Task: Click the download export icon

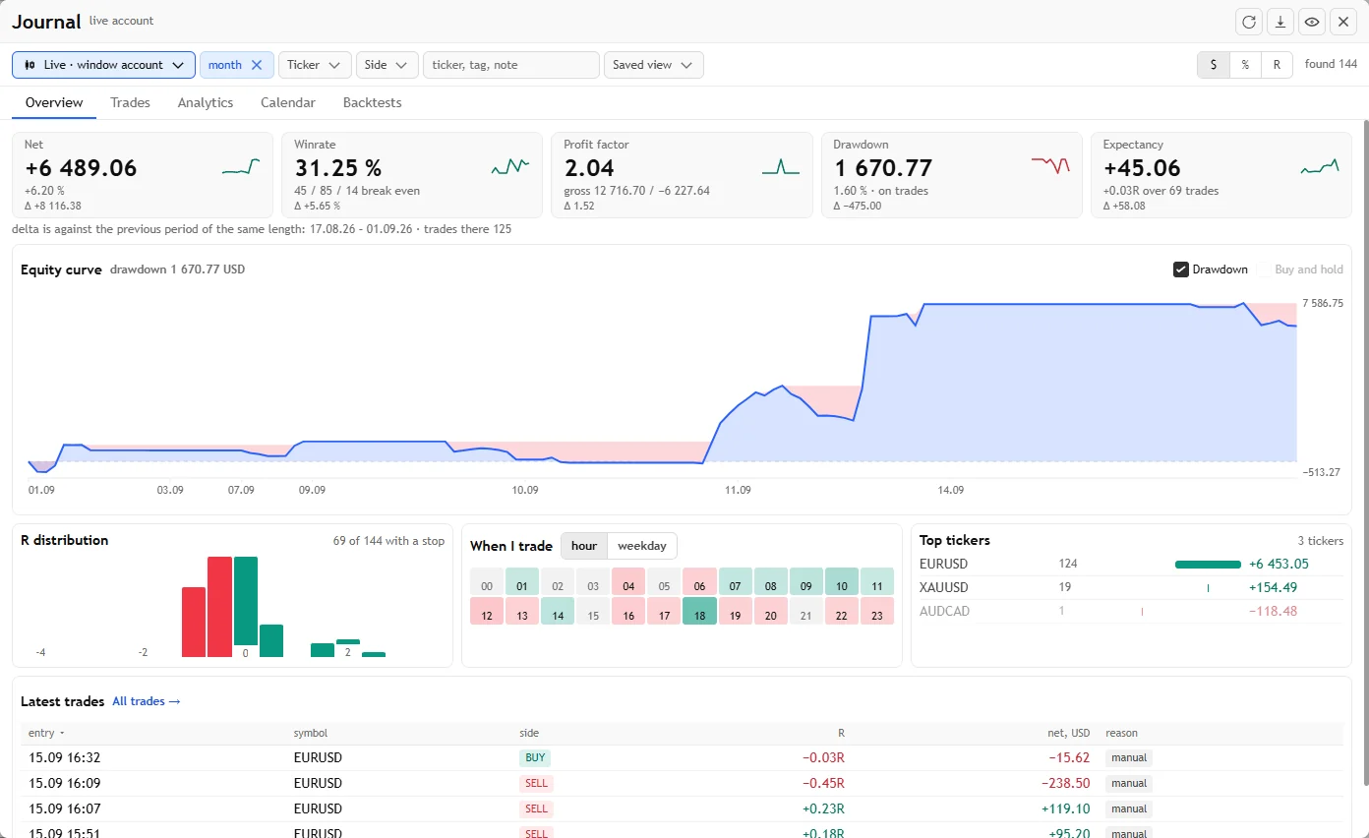Action: click(1280, 22)
